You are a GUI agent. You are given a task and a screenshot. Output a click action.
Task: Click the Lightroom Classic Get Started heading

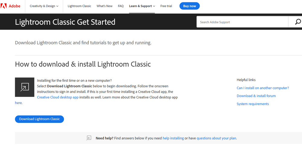[65, 22]
